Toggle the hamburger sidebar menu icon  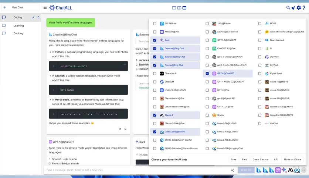pos(45,8)
